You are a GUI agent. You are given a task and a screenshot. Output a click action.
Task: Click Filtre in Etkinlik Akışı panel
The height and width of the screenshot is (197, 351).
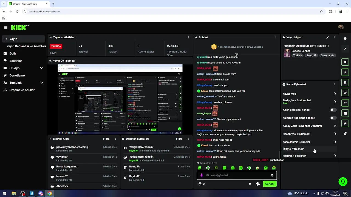tap(106, 139)
